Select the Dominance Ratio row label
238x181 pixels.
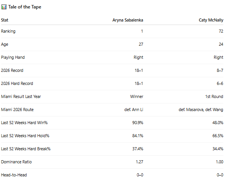(16, 162)
